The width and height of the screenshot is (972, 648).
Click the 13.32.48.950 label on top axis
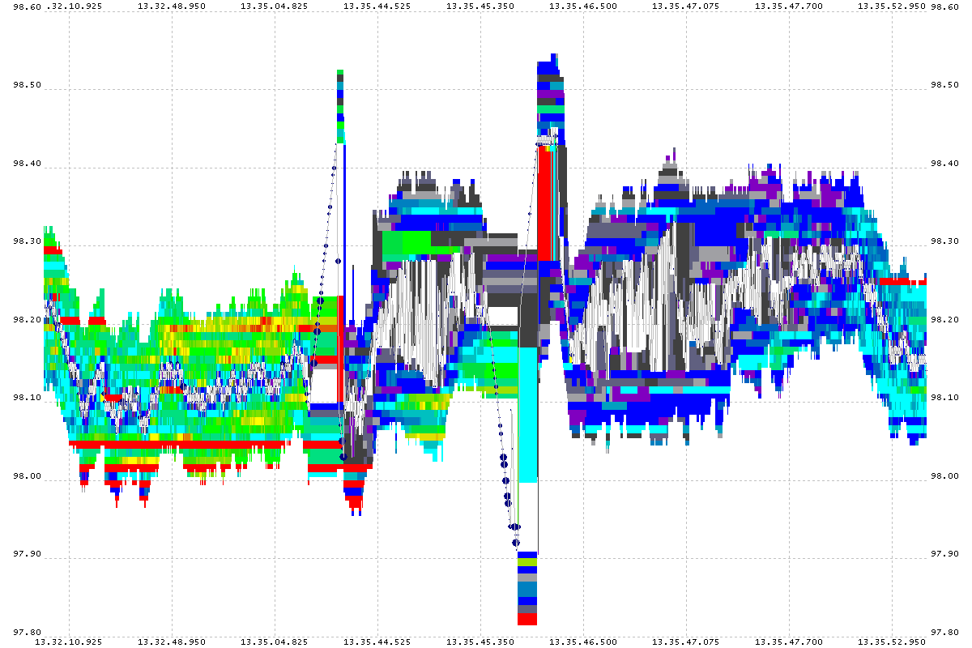(x=172, y=6)
